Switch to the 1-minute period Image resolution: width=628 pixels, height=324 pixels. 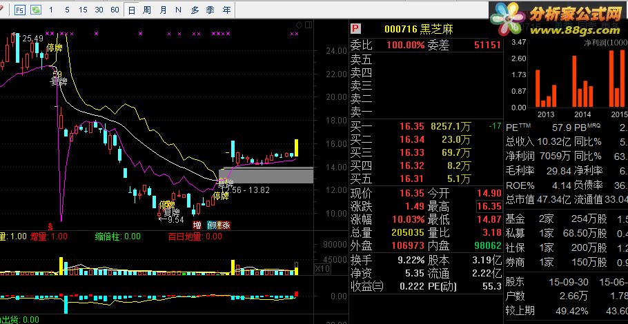coord(51,10)
